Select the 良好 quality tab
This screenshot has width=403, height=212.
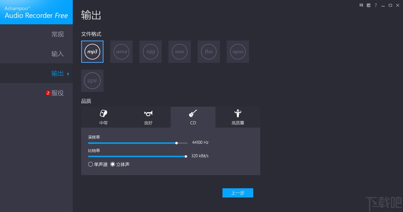click(x=148, y=117)
